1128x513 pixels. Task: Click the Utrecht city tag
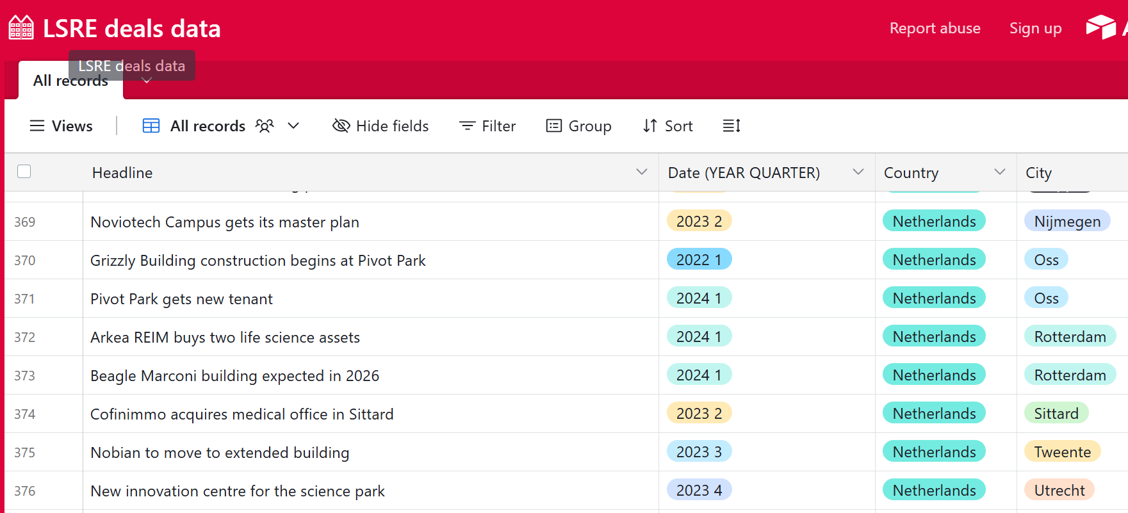click(1059, 490)
